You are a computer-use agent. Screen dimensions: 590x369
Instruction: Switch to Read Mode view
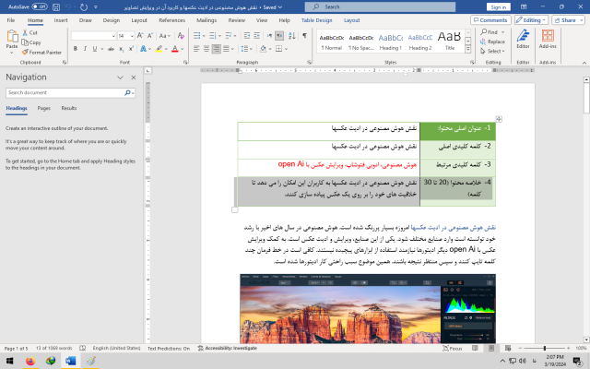pos(476,349)
